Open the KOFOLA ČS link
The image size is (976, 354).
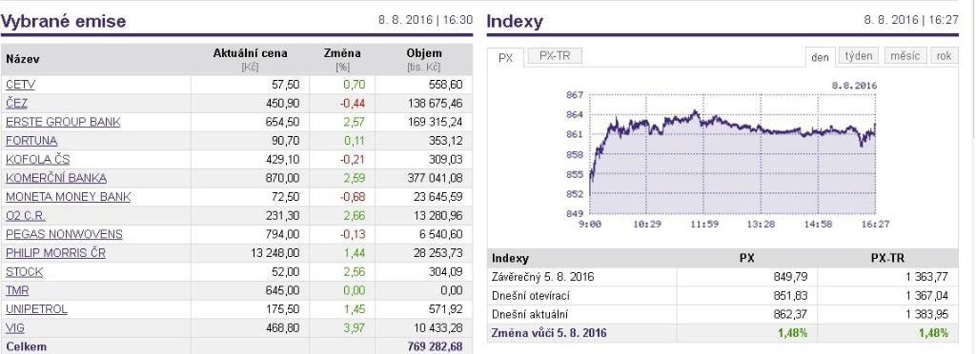(37, 159)
